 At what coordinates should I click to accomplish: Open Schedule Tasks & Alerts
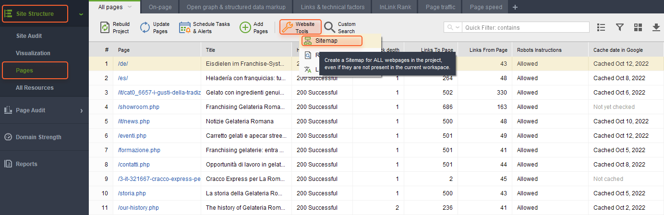[205, 27]
